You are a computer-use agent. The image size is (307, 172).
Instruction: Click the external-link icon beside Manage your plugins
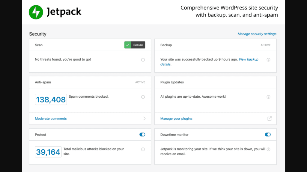pos(270,119)
